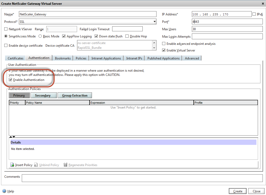Open the Protocol dropdown list

pos(155,22)
